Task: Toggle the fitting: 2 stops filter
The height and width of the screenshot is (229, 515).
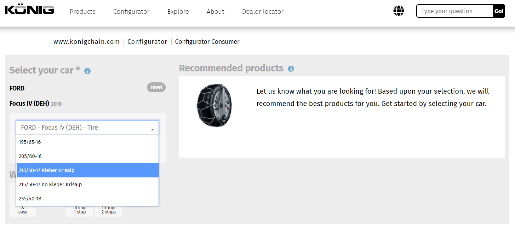Action: [x=109, y=211]
